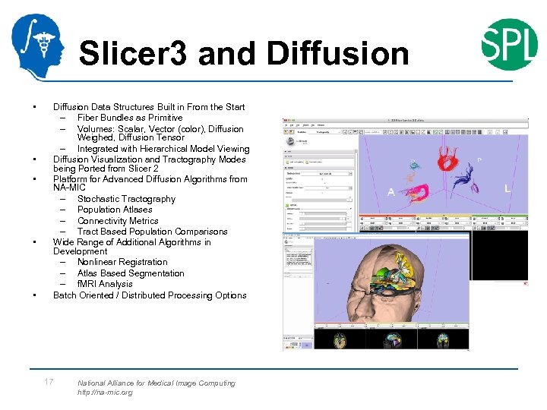Click the NA-MIC head logo
This screenshot has width=547, height=410.
(38, 46)
